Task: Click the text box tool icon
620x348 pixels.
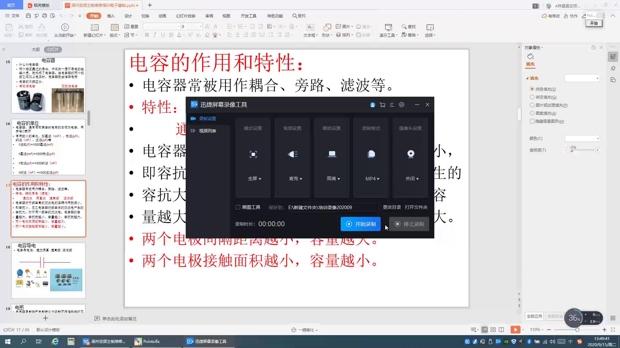Action: click(310, 27)
